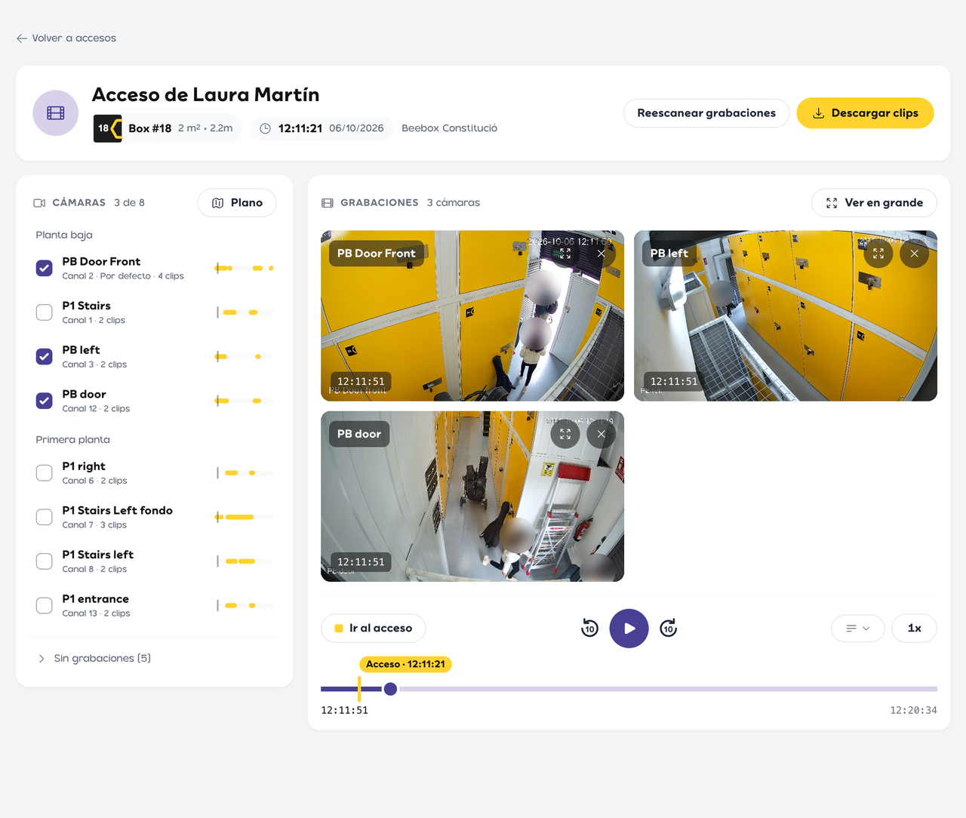
Task: Expand the Sin grabaciones (5) section
Action: coord(94,658)
